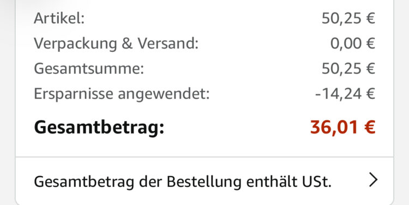Select the 50,25 € amount beside Gesamtsumme
This screenshot has width=409, height=205.
[x=348, y=69]
